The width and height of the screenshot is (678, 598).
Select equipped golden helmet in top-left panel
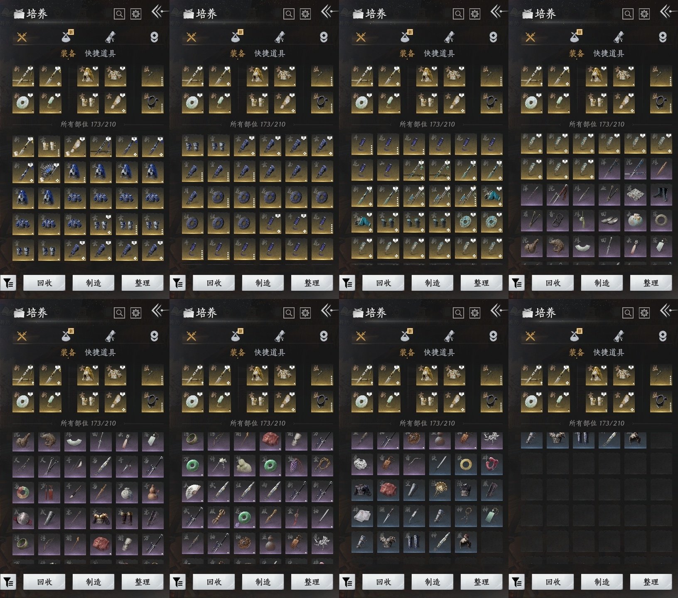pos(88,76)
